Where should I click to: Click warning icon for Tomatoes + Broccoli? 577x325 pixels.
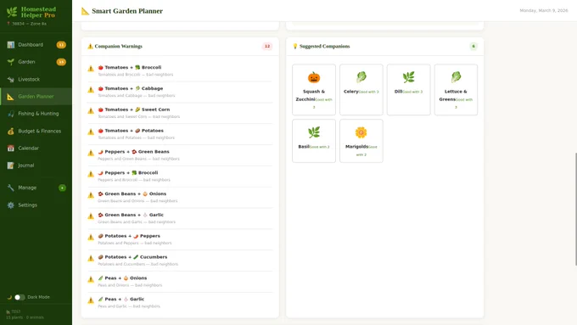pyautogui.click(x=91, y=69)
